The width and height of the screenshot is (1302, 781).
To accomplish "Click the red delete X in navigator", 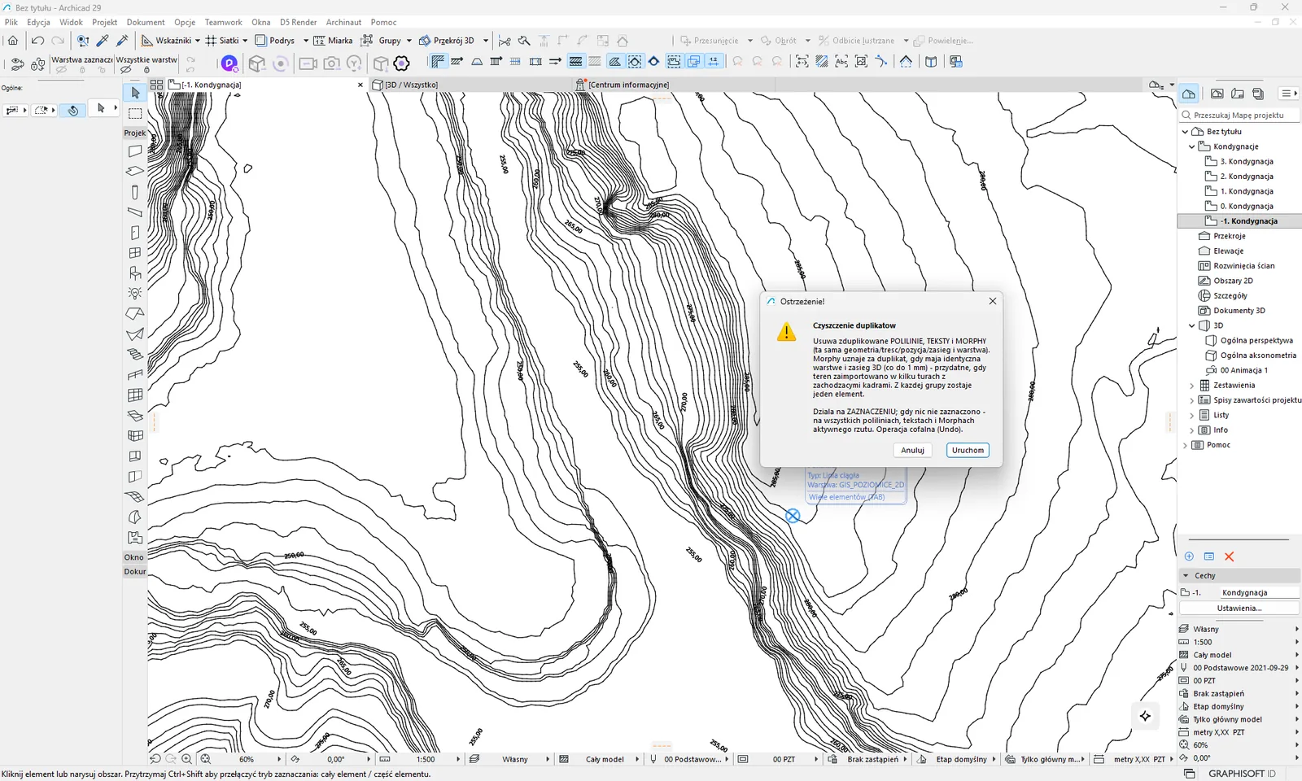I will pyautogui.click(x=1230, y=556).
